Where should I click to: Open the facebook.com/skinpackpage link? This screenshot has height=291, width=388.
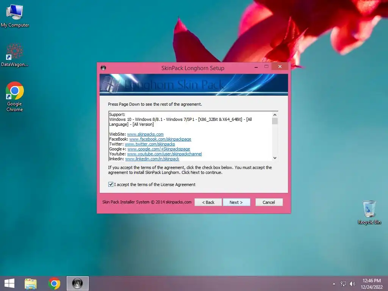coord(160,139)
